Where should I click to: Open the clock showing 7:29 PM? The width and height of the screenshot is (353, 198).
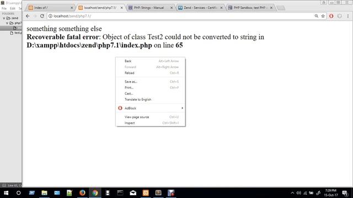331,193
